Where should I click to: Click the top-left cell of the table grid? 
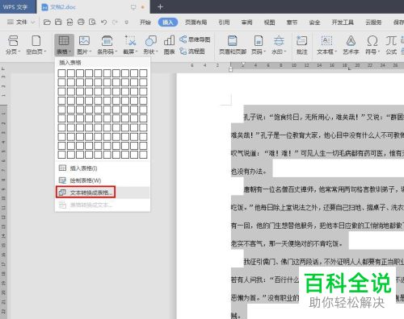click(61, 73)
